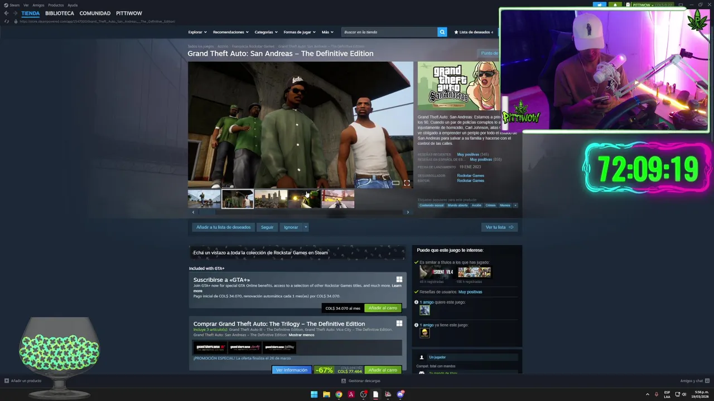Open the Ayuda menu
Screen dimensions: 714x401
73,5
